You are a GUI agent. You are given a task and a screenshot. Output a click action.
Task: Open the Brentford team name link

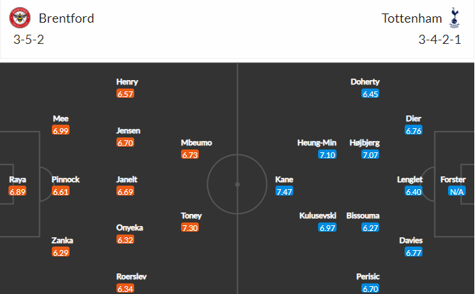66,18
